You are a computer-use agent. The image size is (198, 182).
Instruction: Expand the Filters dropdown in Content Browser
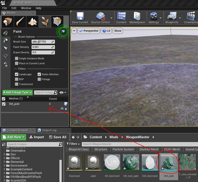tap(73, 144)
